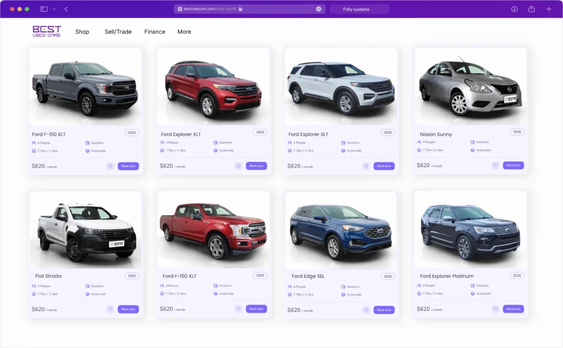This screenshot has height=348, width=563.
Task: Click the browser share icon
Action: point(532,9)
